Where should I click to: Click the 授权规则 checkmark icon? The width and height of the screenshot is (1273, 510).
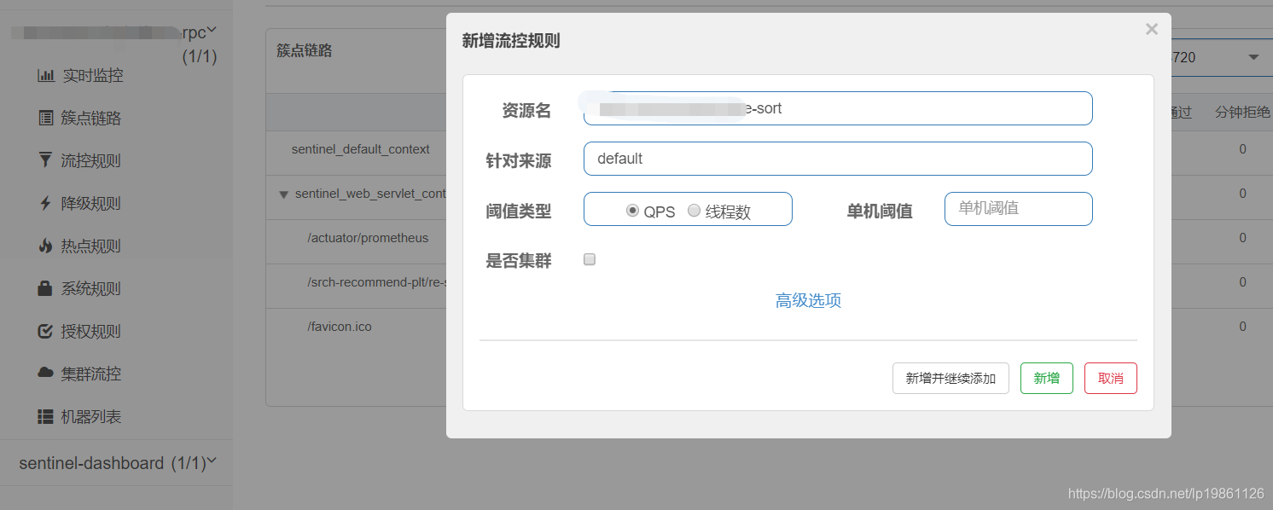46,331
